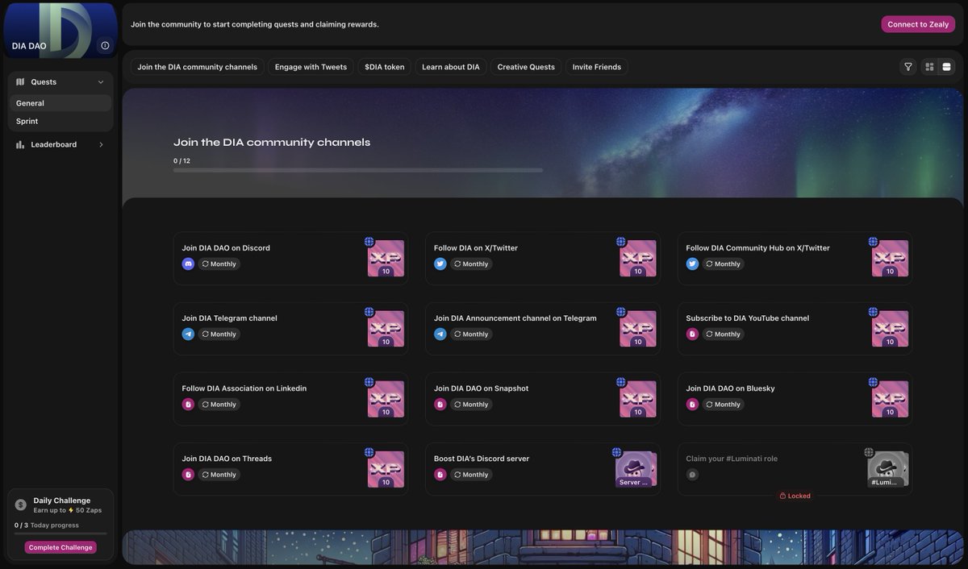Click XP badge on Join DIA DAO on Bluesky
968x569 pixels.
890,399
